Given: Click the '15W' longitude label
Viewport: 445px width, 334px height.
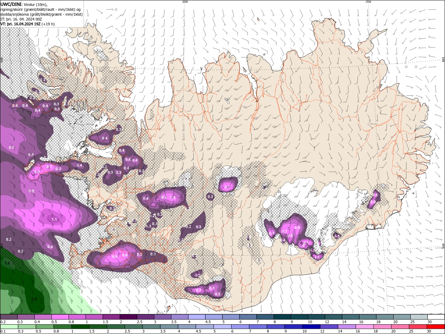Looking at the screenshot, I should [x=368, y=2].
